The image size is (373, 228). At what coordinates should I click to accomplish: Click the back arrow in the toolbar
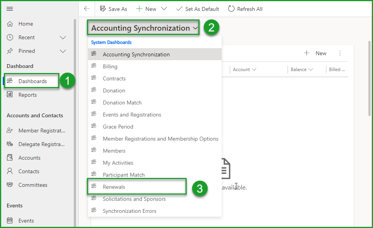[x=86, y=9]
